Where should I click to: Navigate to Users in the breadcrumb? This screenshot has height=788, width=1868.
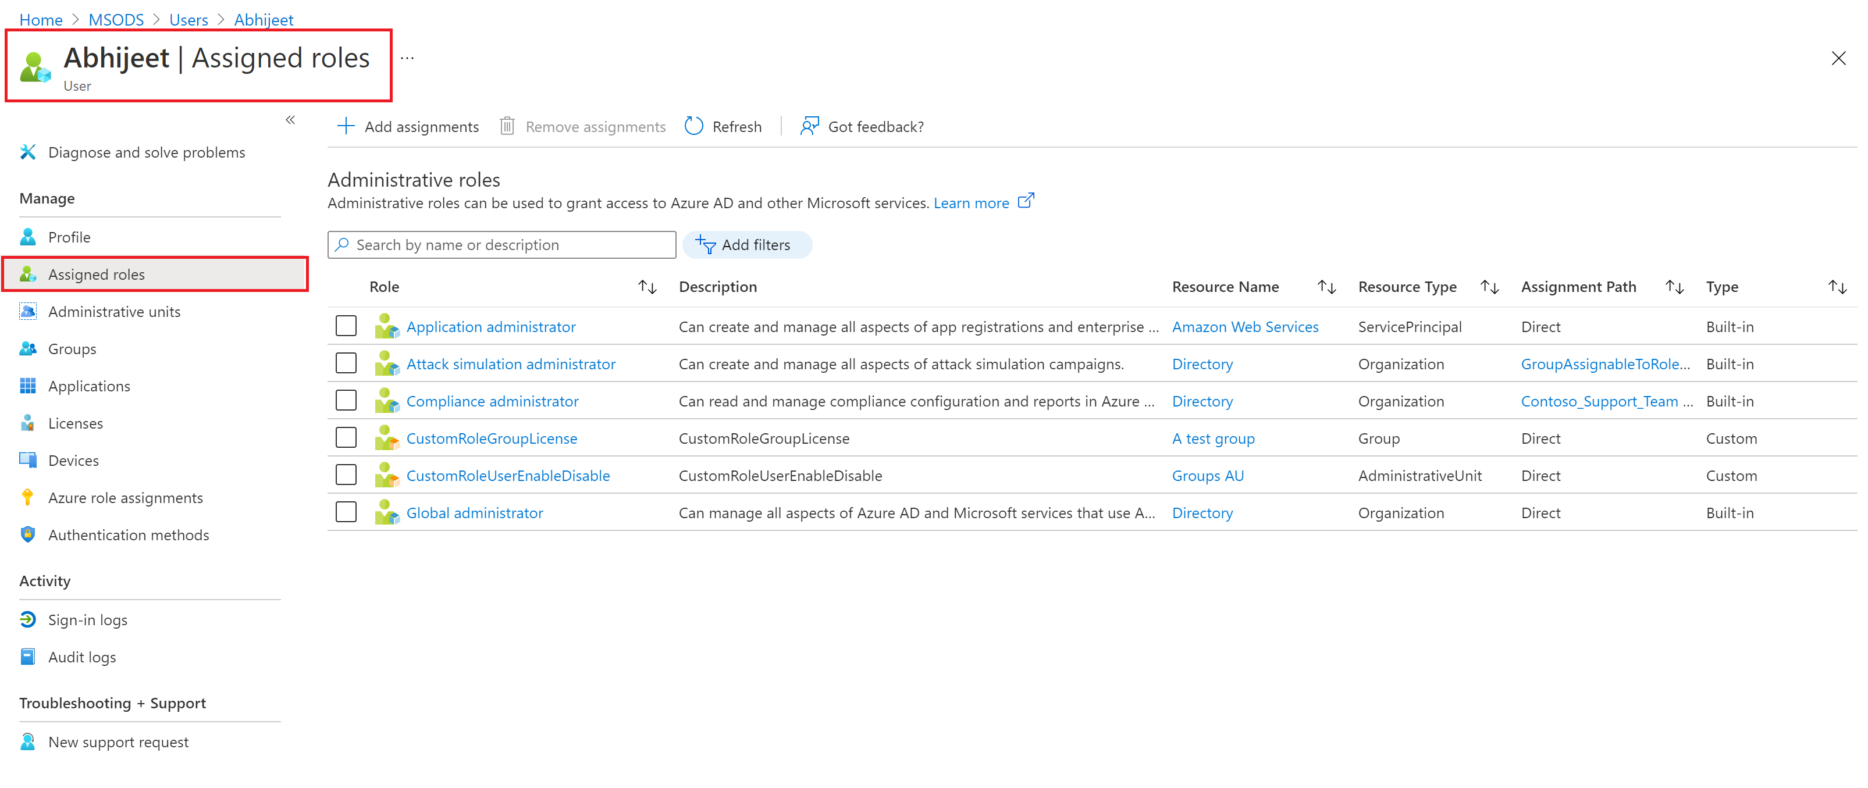pyautogui.click(x=188, y=20)
